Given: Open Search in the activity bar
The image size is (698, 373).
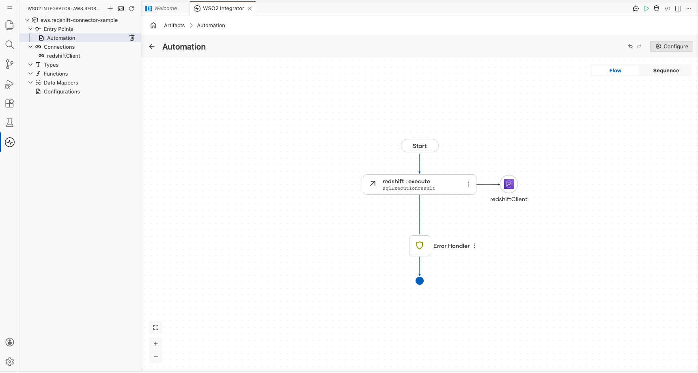Looking at the screenshot, I should 9,45.
